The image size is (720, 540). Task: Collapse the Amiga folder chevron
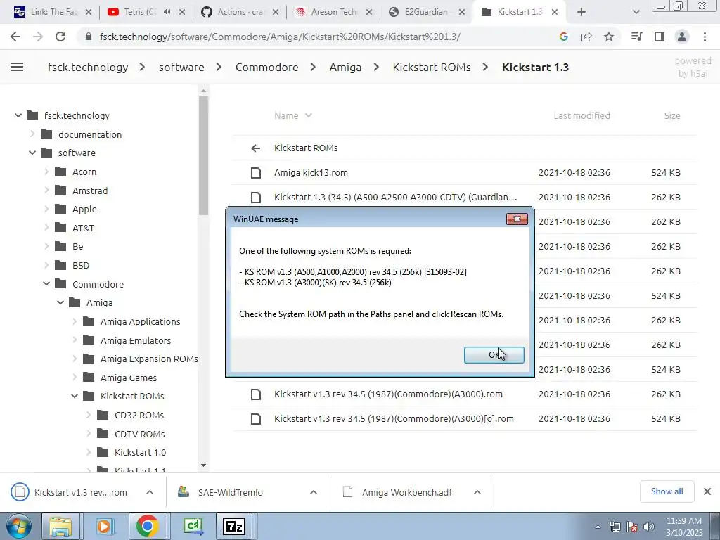pos(60,302)
